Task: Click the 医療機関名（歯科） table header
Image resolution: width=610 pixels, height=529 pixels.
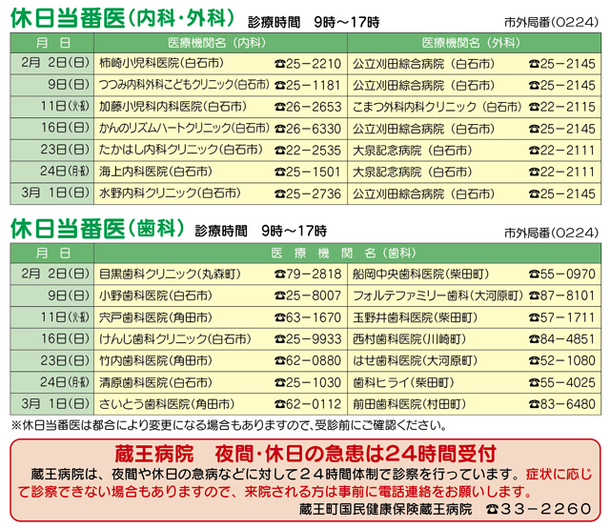Action: pos(345,254)
